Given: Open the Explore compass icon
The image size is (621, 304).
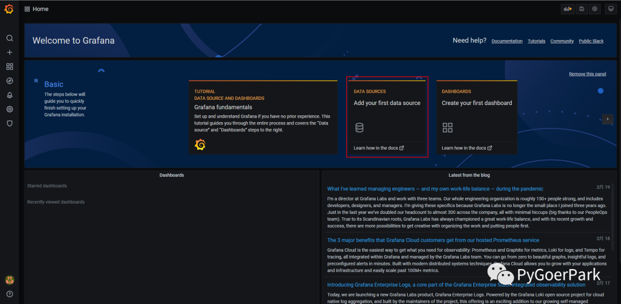Looking at the screenshot, I should coord(10,81).
